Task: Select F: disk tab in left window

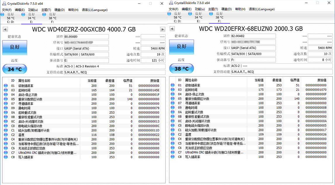Action: (x=52, y=18)
